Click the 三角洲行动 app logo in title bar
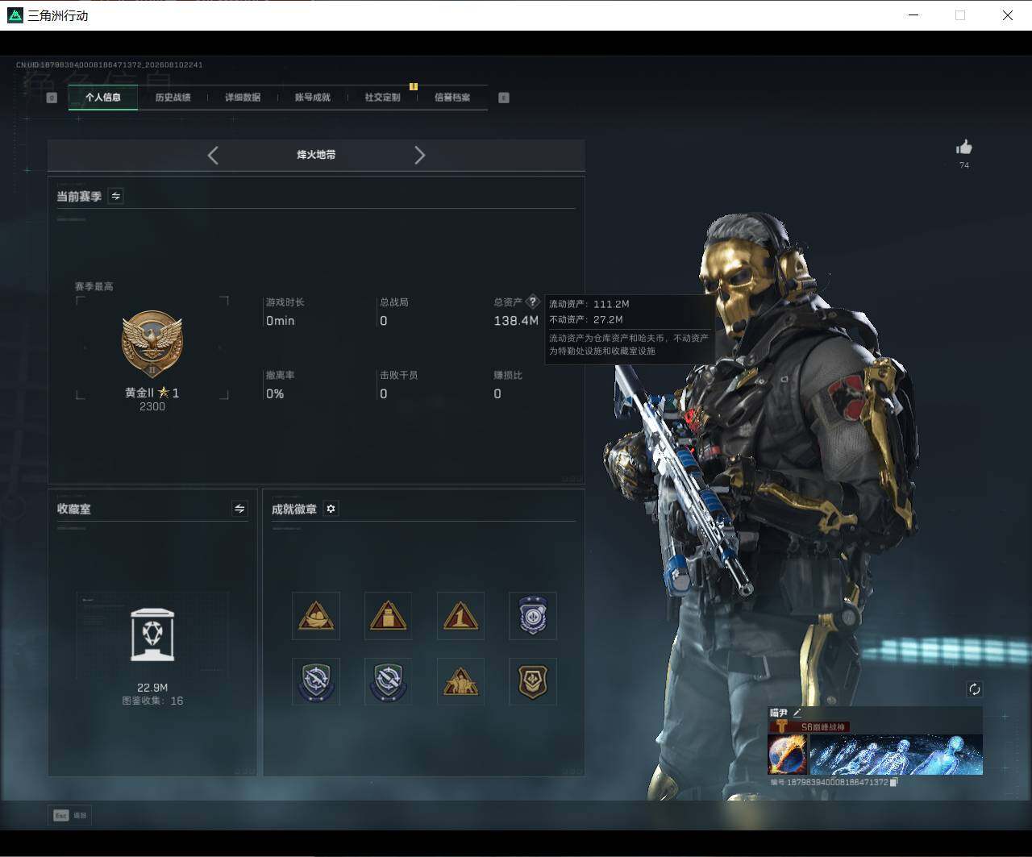 point(15,15)
